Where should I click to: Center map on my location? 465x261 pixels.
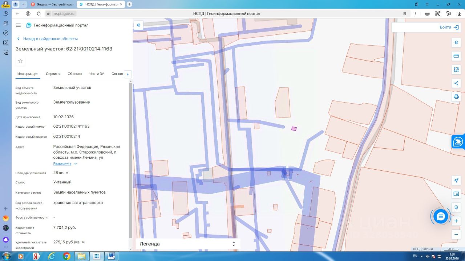456,180
